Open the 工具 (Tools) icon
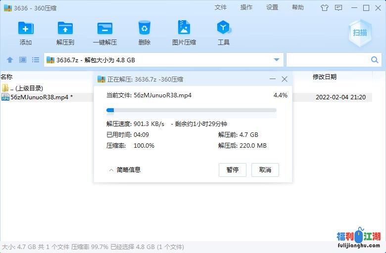This screenshot has height=253, width=386. tap(224, 29)
